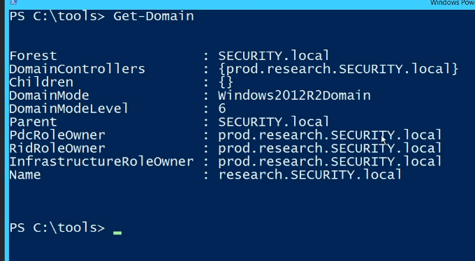Click the top PS C:\tools> prompt
Image resolution: width=475 pixels, height=261 pixels.
click(x=57, y=16)
